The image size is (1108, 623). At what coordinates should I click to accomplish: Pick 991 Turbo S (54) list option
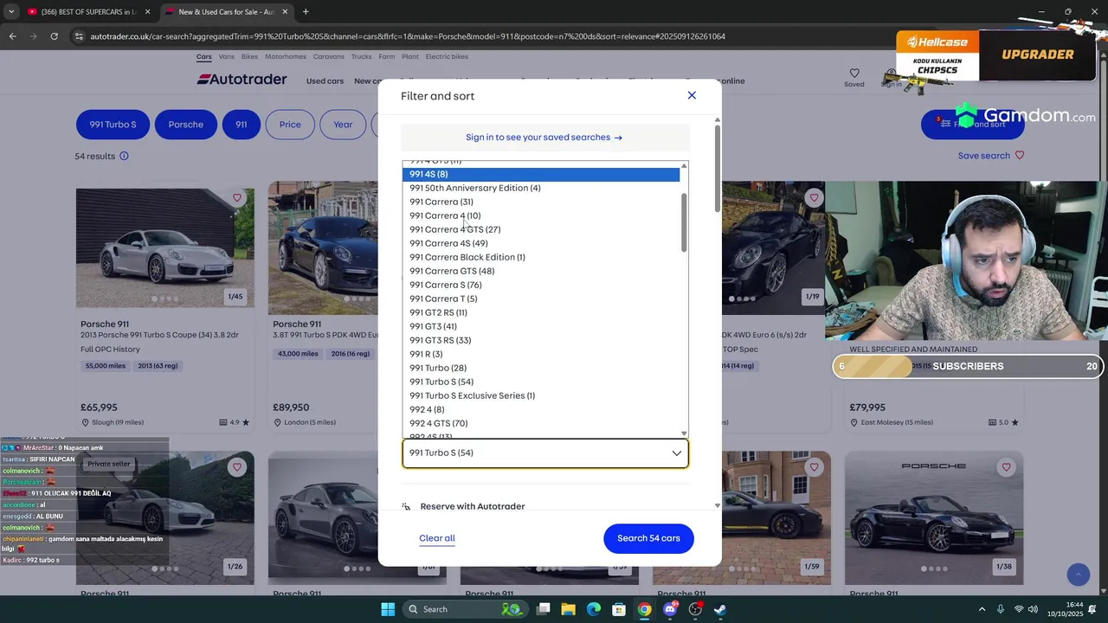[541, 382]
